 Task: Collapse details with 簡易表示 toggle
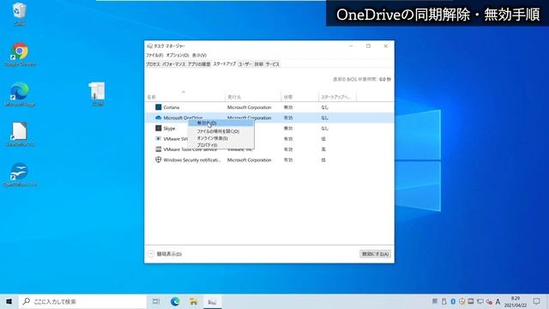click(165, 254)
